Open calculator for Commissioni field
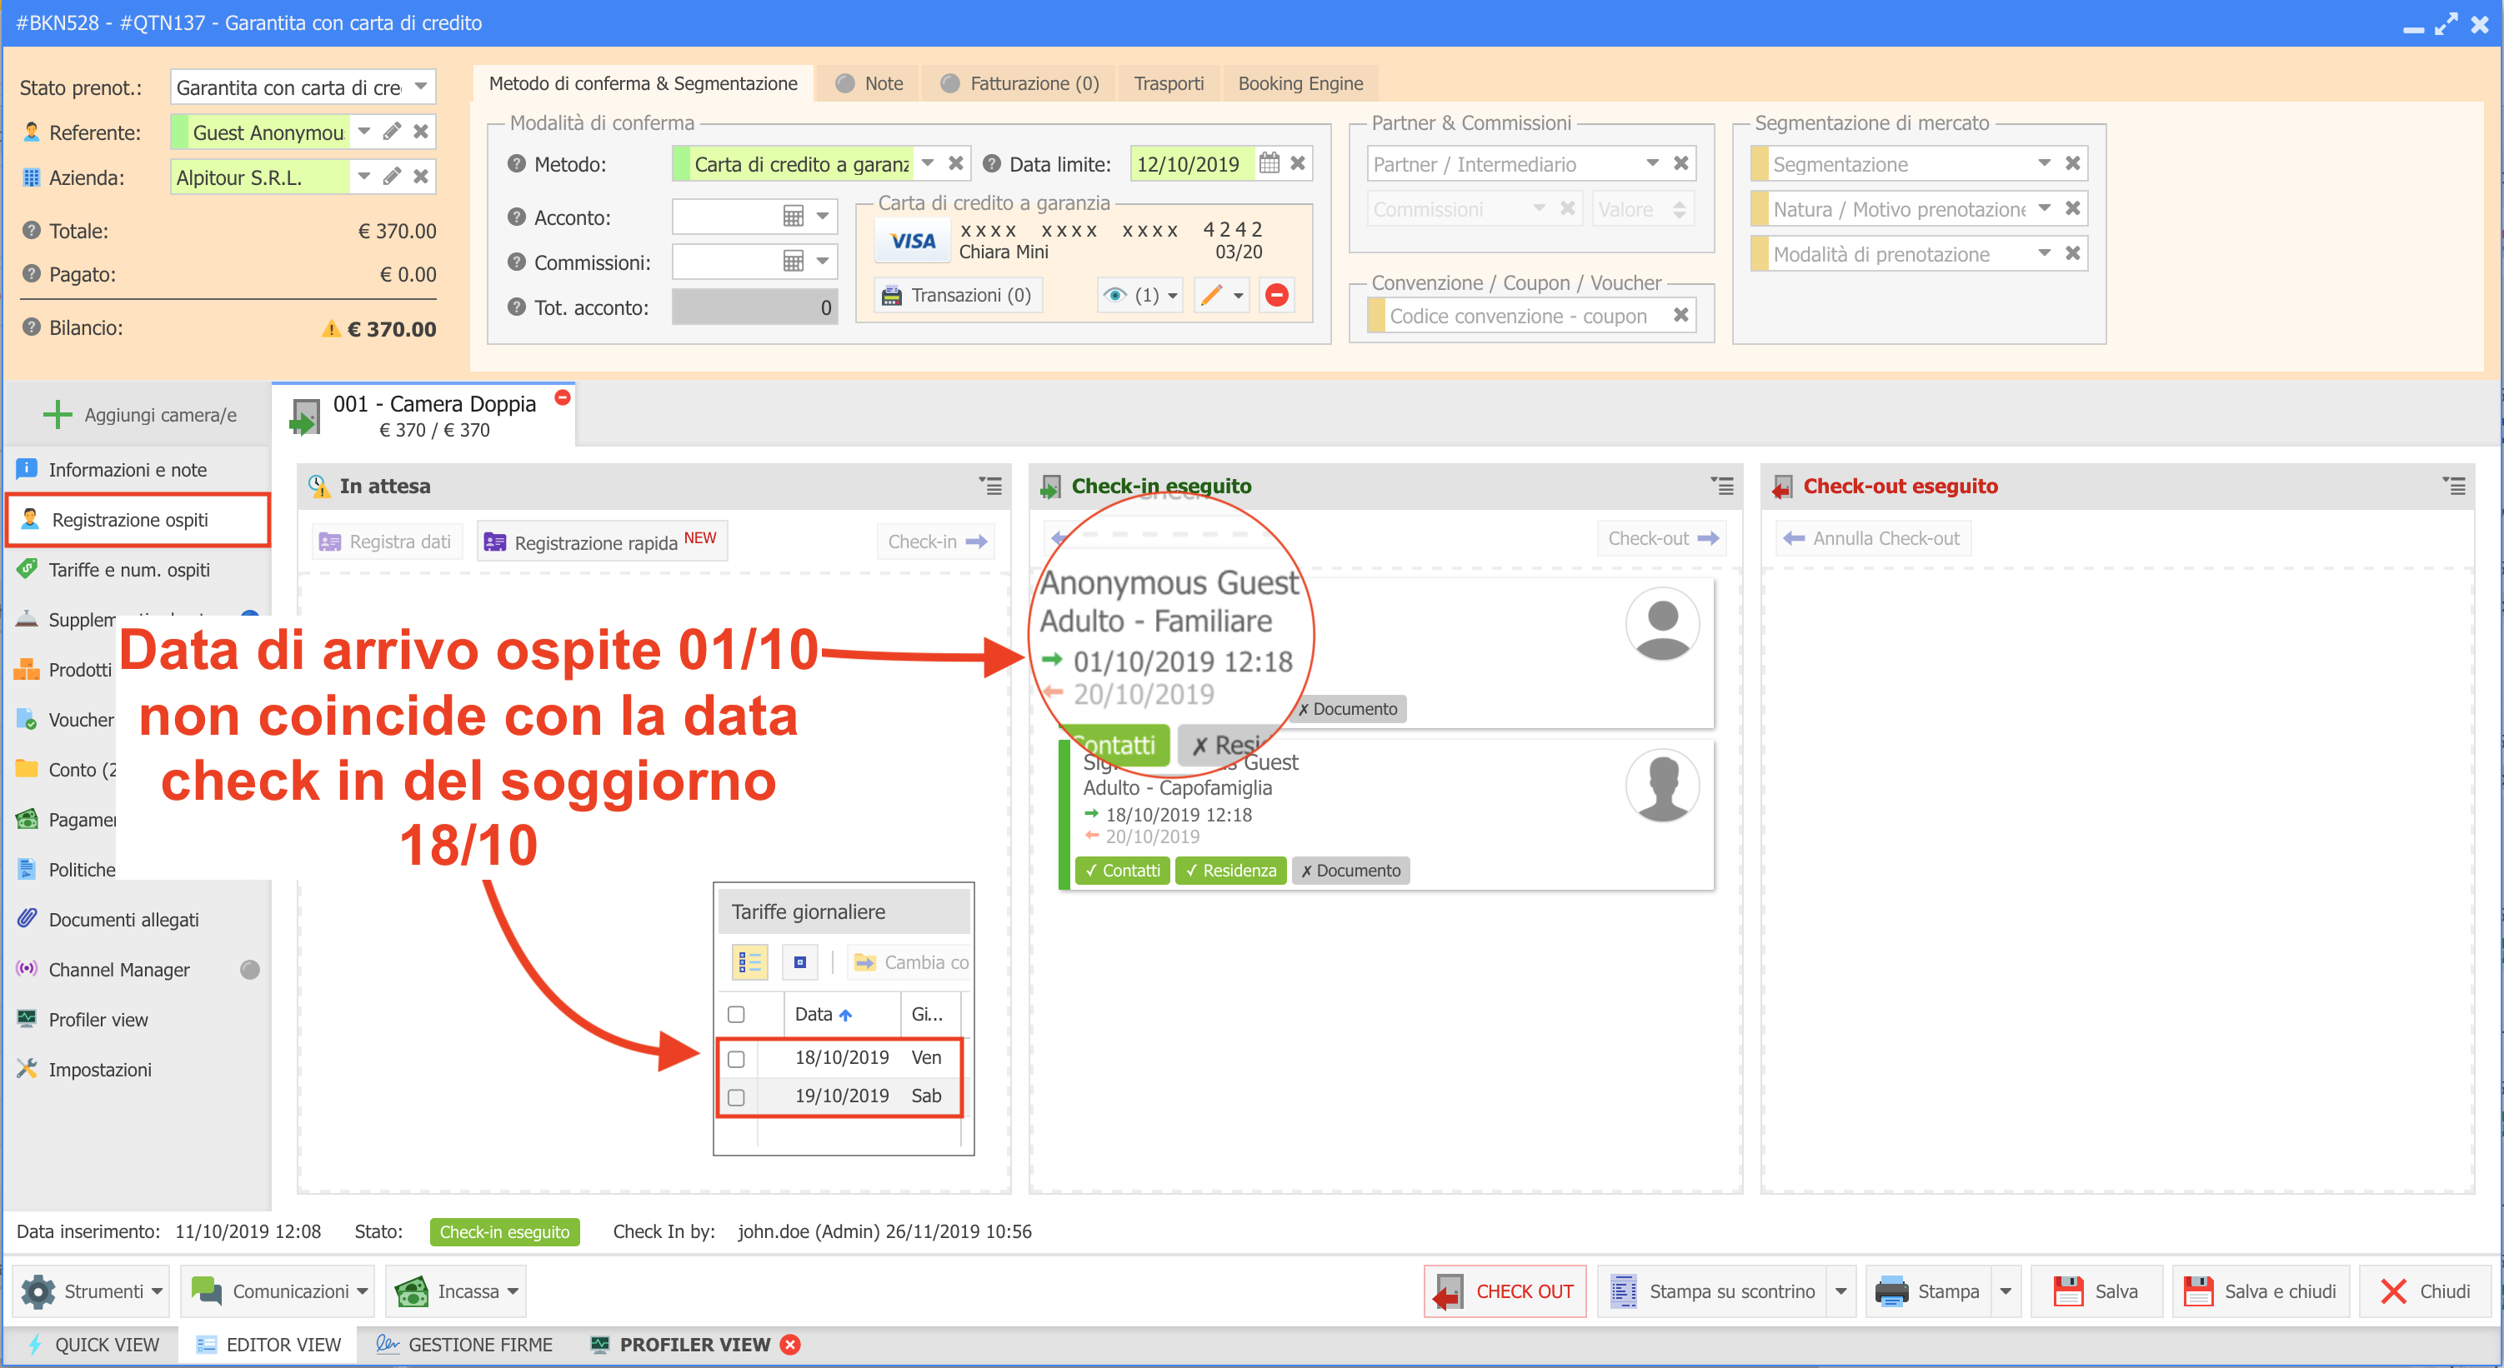Screen dimensions: 2504x1368 [794, 262]
